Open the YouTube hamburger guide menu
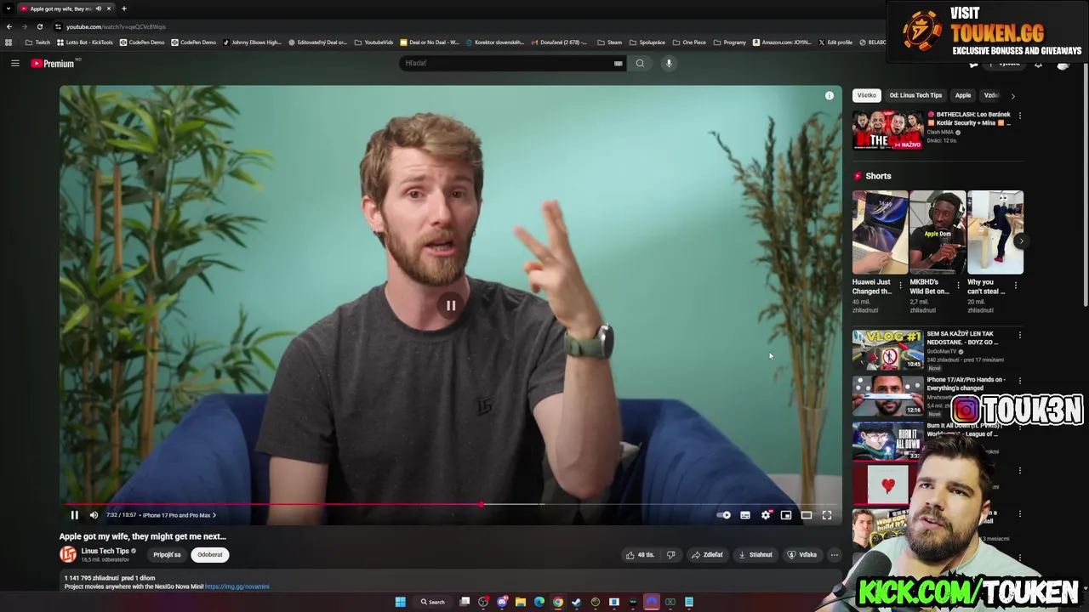Viewport: 1089px width, 612px height. (x=14, y=63)
